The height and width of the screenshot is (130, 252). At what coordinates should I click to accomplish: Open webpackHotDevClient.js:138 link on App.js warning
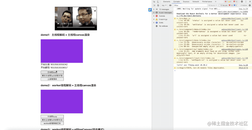point(234,19)
